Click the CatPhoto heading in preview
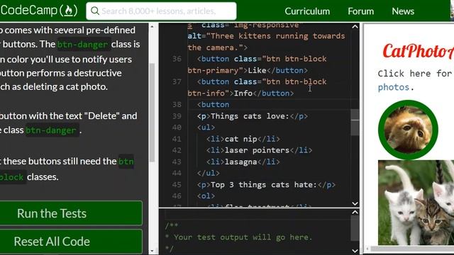 point(418,51)
